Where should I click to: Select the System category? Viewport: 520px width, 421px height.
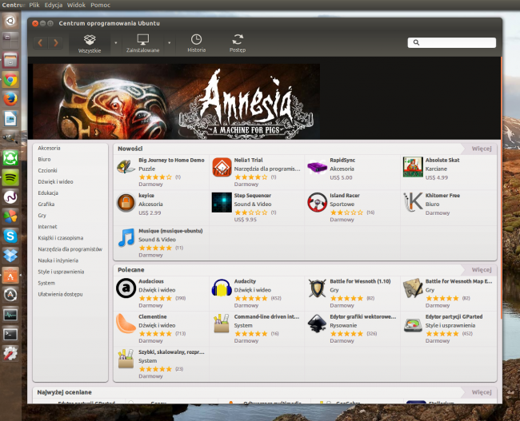(46, 284)
